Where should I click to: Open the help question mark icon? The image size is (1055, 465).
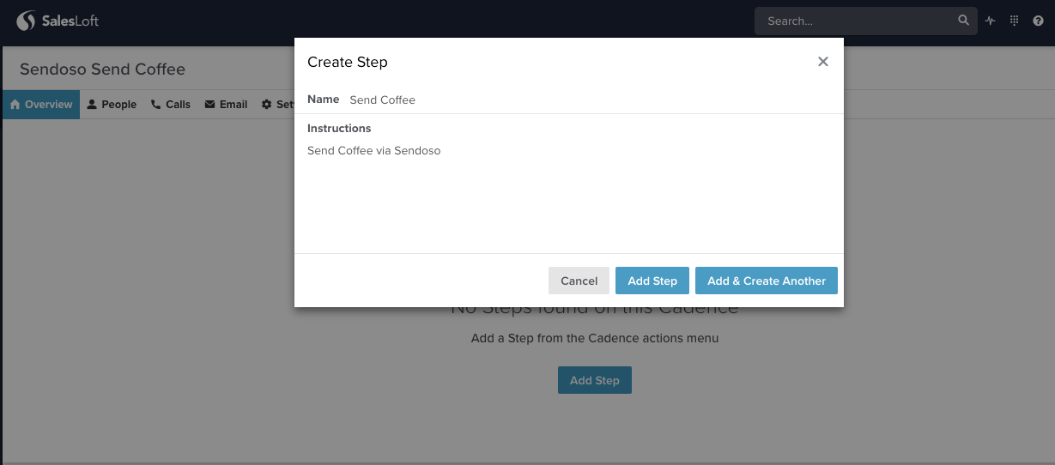coord(1038,21)
